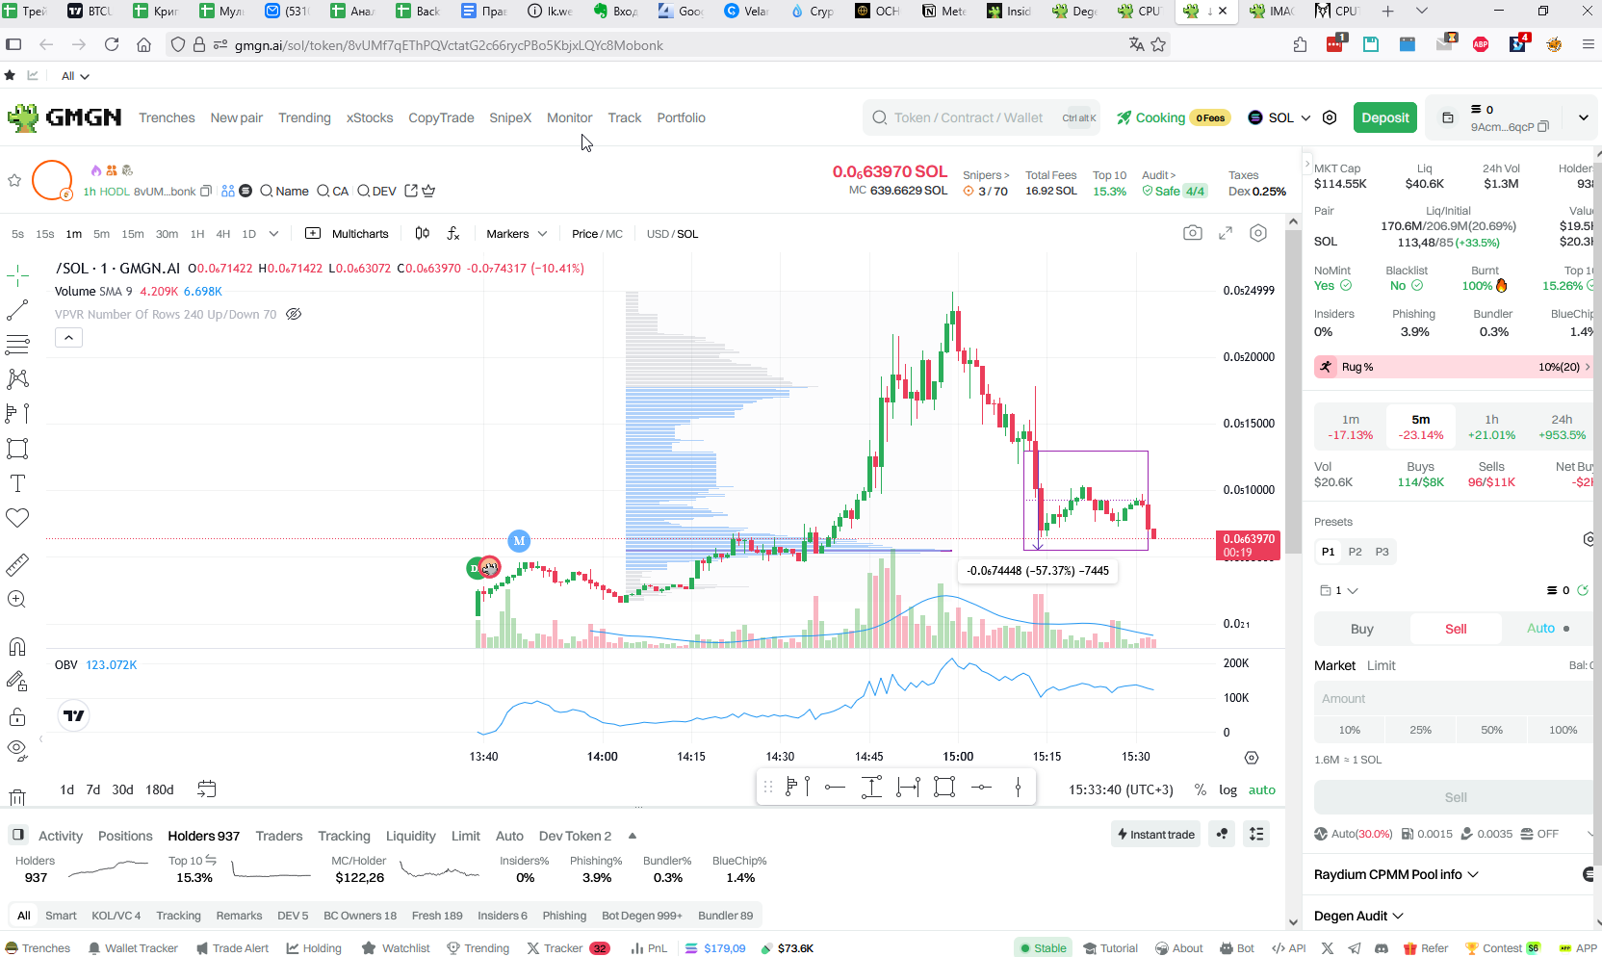
Task: Select the crosshair cursor tool
Action: (x=17, y=276)
